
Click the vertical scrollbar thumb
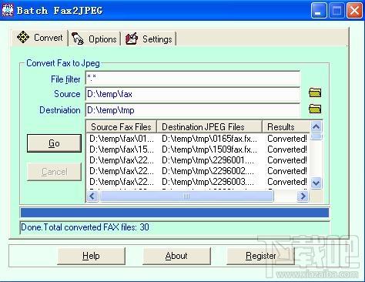tap(316, 136)
